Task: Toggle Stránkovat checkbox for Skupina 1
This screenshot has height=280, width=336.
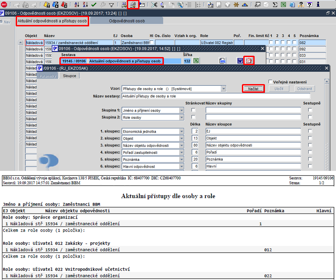Action: pyautogui.click(x=193, y=110)
